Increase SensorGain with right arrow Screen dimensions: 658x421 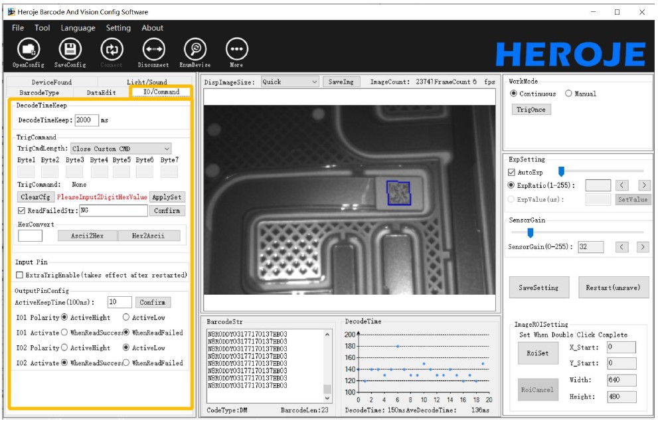tap(643, 247)
